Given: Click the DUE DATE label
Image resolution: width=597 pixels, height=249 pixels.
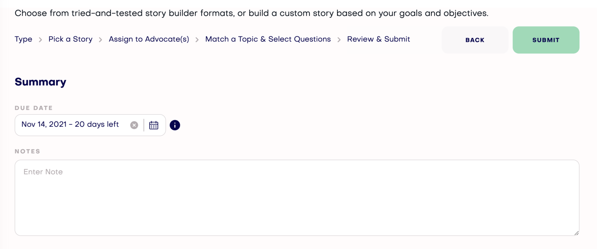Looking at the screenshot, I should pyautogui.click(x=34, y=108).
